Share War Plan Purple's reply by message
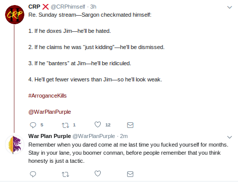238x182 pixels. tap(130, 174)
